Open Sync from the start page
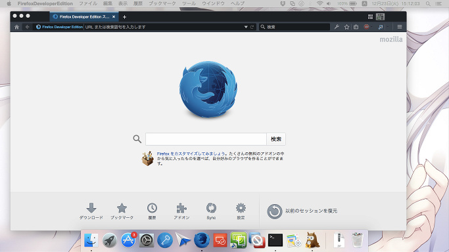Screen dimensions: 449x252 coord(211,211)
